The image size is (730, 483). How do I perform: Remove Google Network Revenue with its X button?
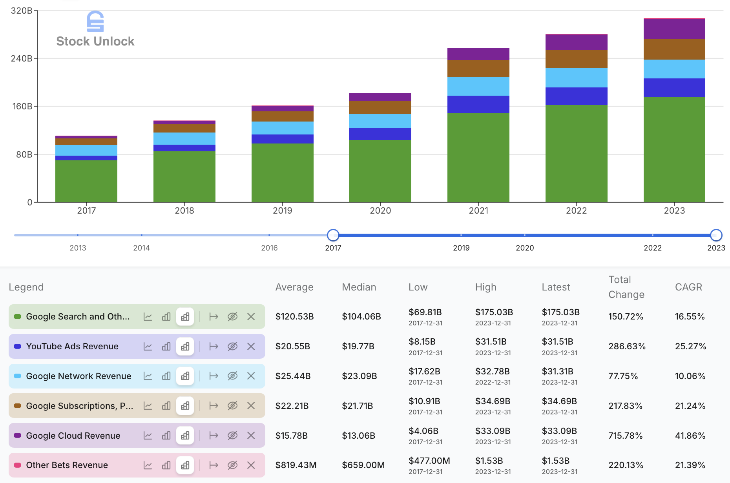(x=251, y=376)
